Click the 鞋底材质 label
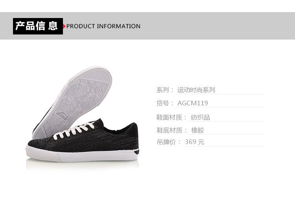 pos(169,130)
